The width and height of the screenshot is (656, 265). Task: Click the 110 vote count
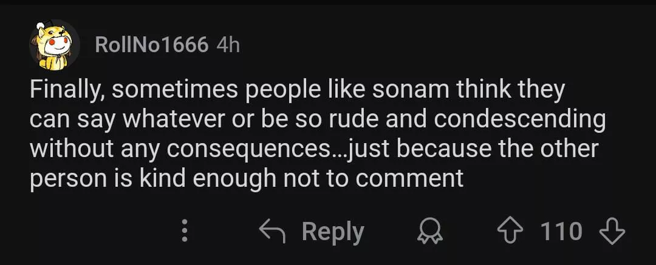pos(561,231)
